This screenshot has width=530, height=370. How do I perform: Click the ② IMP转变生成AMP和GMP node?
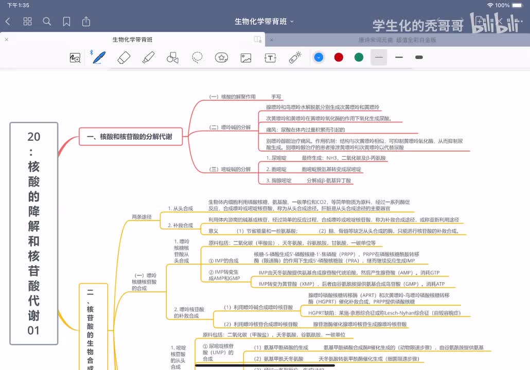(x=224, y=275)
